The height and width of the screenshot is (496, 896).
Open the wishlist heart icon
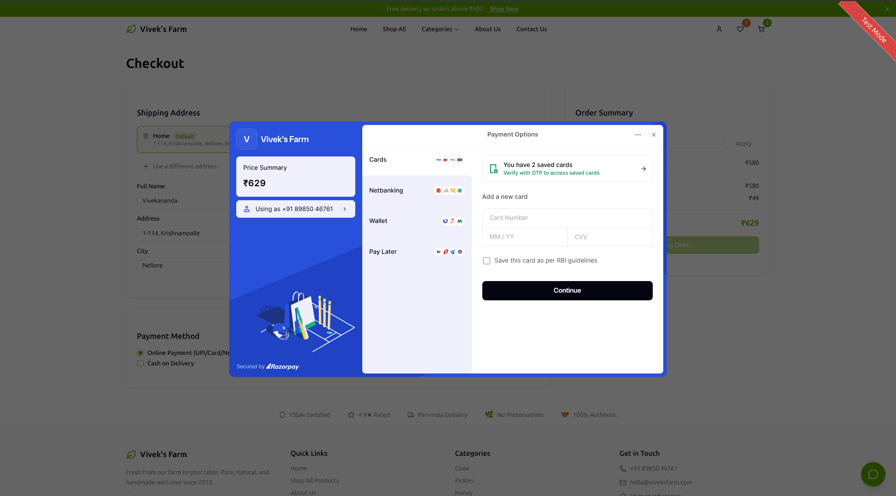[x=740, y=29]
